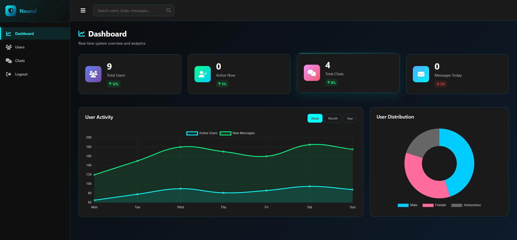Image resolution: width=517 pixels, height=240 pixels.
Task: Click the Mon label on the x-axis
Action: coord(94,207)
